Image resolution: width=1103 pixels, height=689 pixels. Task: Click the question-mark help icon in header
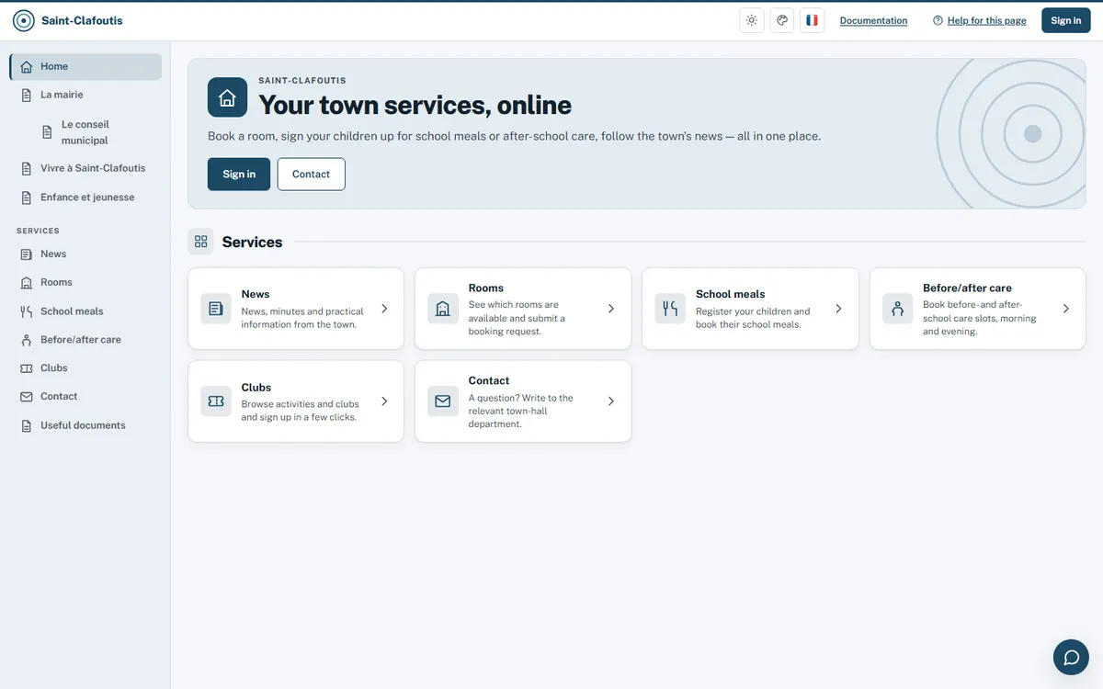pos(938,20)
